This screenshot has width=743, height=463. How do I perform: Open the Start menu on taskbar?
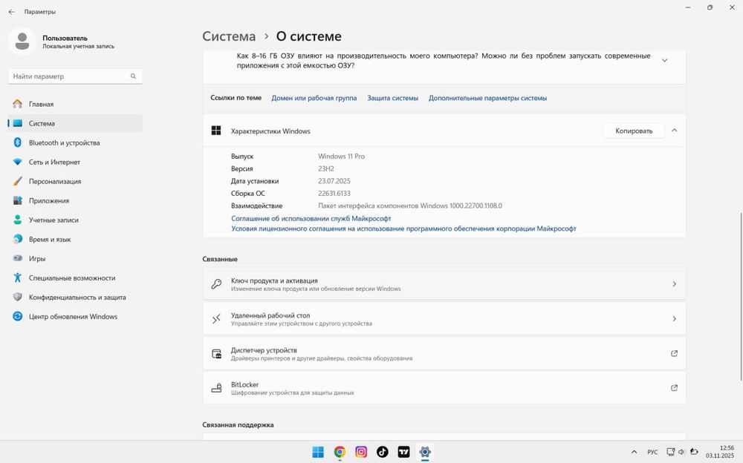click(x=318, y=452)
